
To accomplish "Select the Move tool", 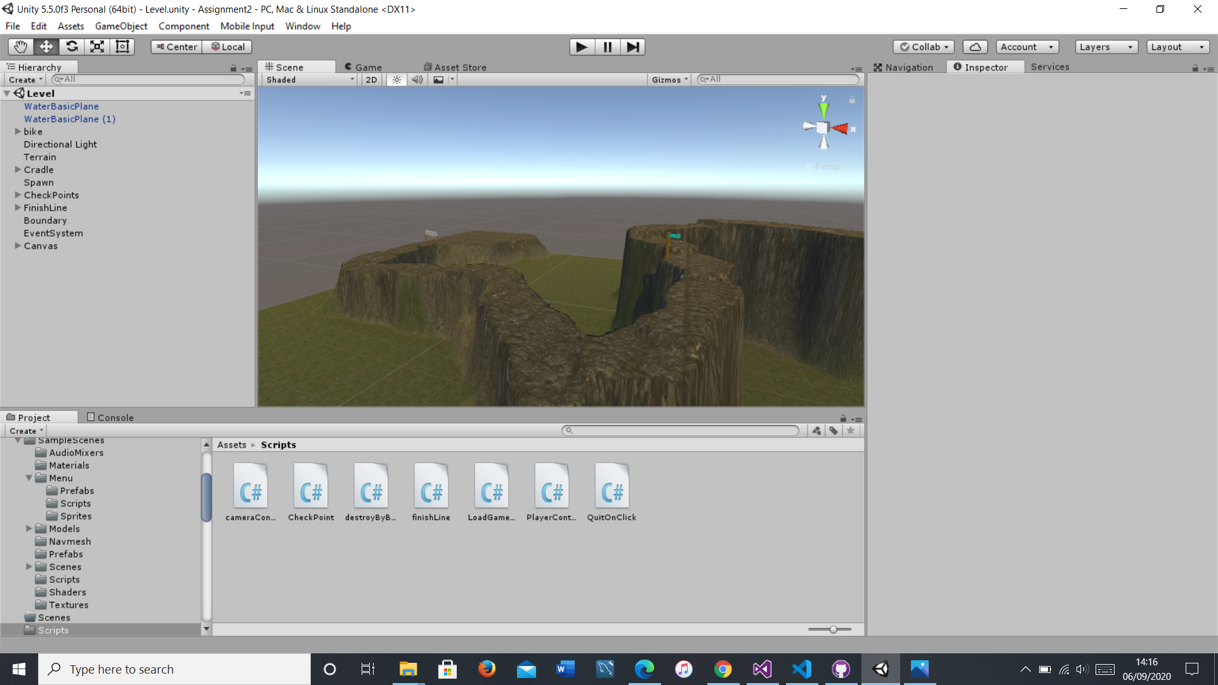I will 46,47.
